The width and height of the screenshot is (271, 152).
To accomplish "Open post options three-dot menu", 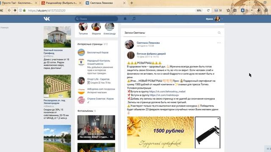I will (219, 43).
